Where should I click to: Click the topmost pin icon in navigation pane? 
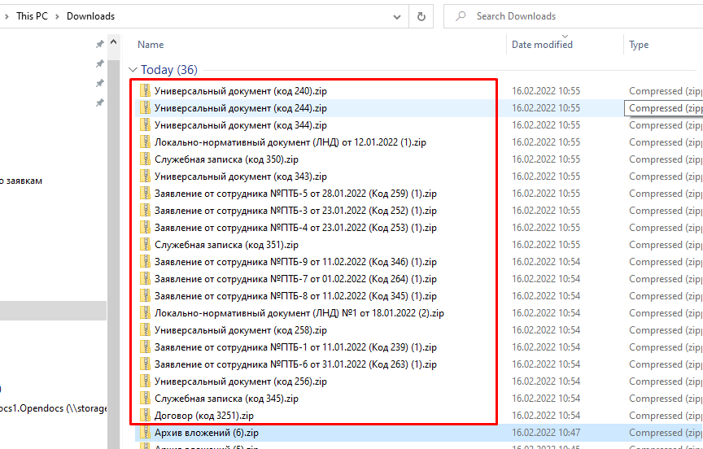tap(99, 45)
